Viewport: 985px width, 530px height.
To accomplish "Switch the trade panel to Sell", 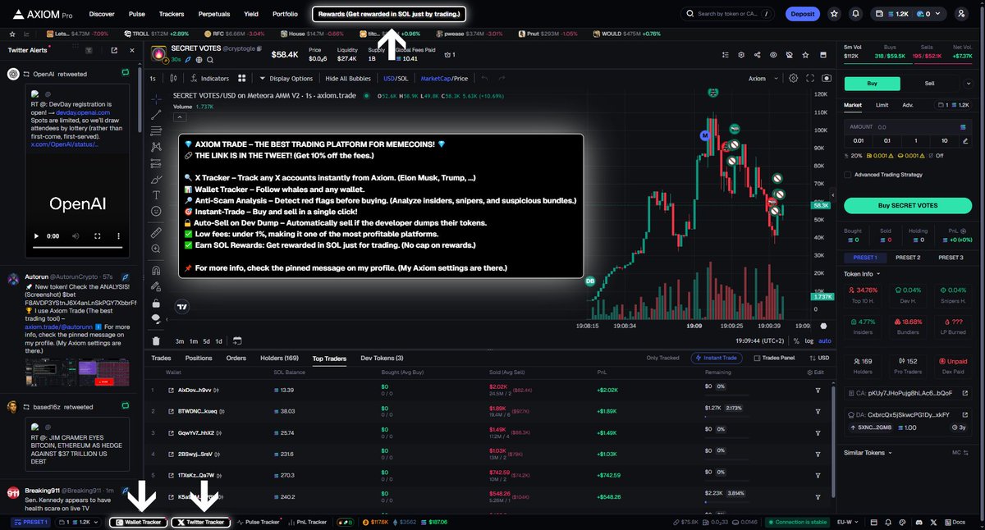I will click(x=929, y=84).
